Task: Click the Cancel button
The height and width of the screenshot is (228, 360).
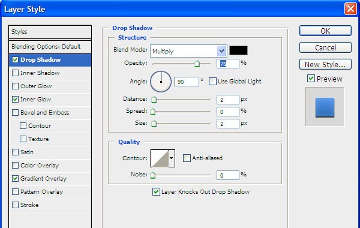Action: tap(325, 47)
